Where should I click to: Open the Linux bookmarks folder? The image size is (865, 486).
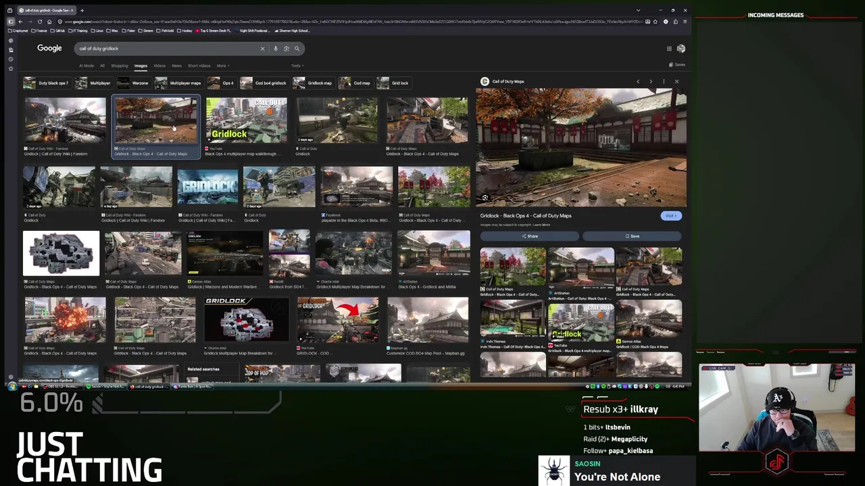tap(97, 31)
